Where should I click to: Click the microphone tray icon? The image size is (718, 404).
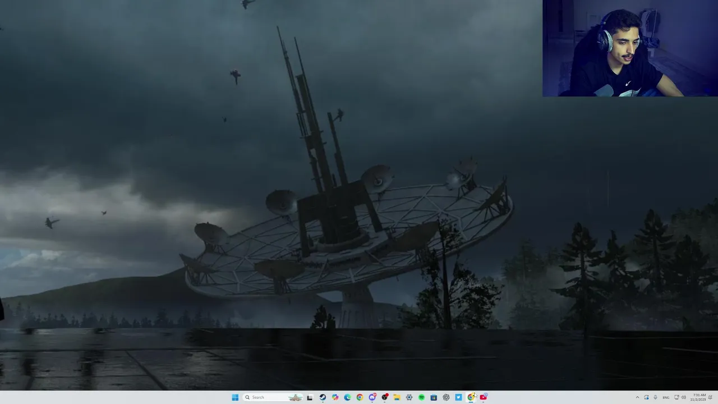[655, 397]
